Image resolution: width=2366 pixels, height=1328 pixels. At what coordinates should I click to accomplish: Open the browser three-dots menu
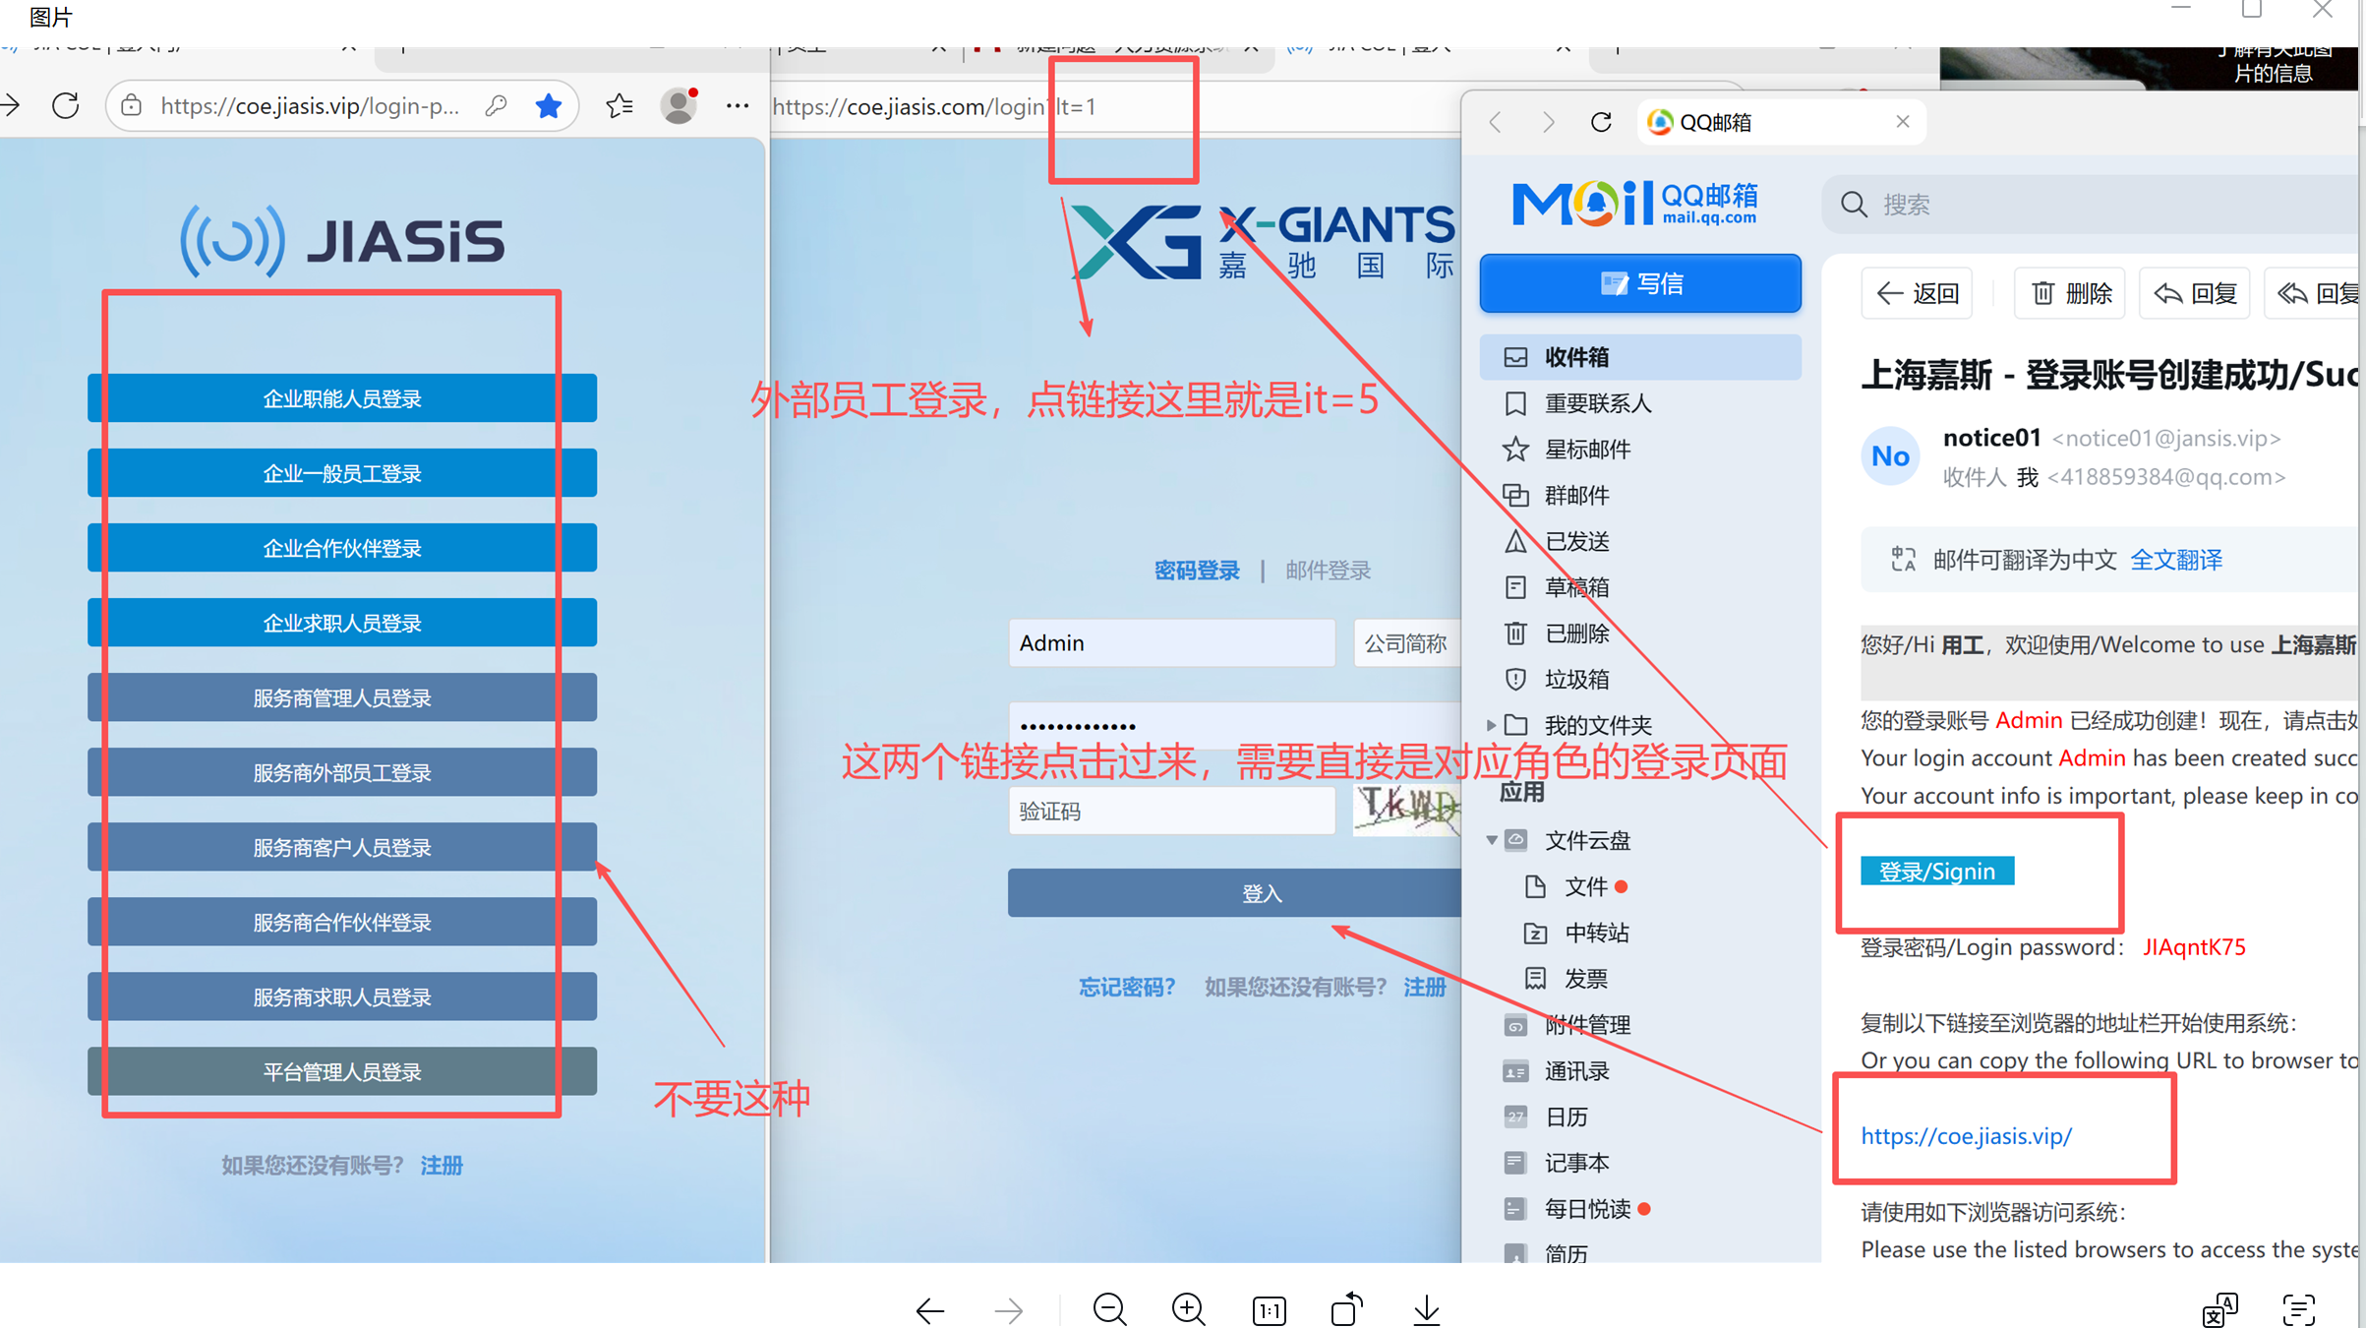click(737, 105)
